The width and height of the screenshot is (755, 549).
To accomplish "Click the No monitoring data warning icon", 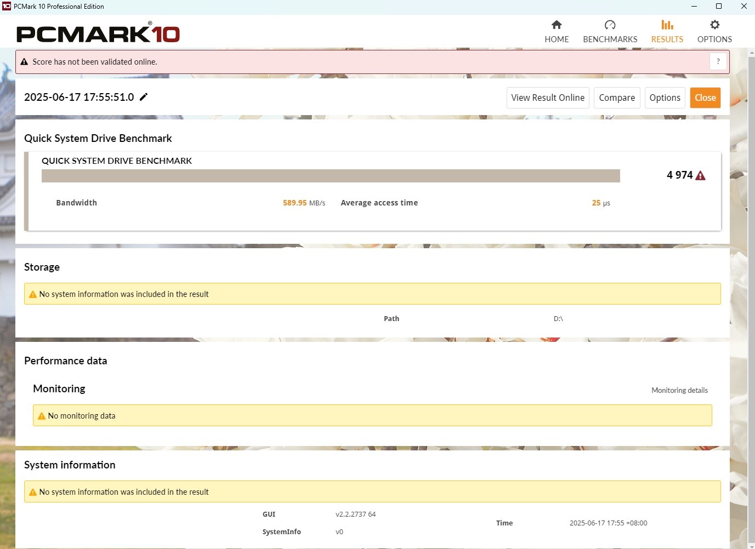I will [x=42, y=416].
